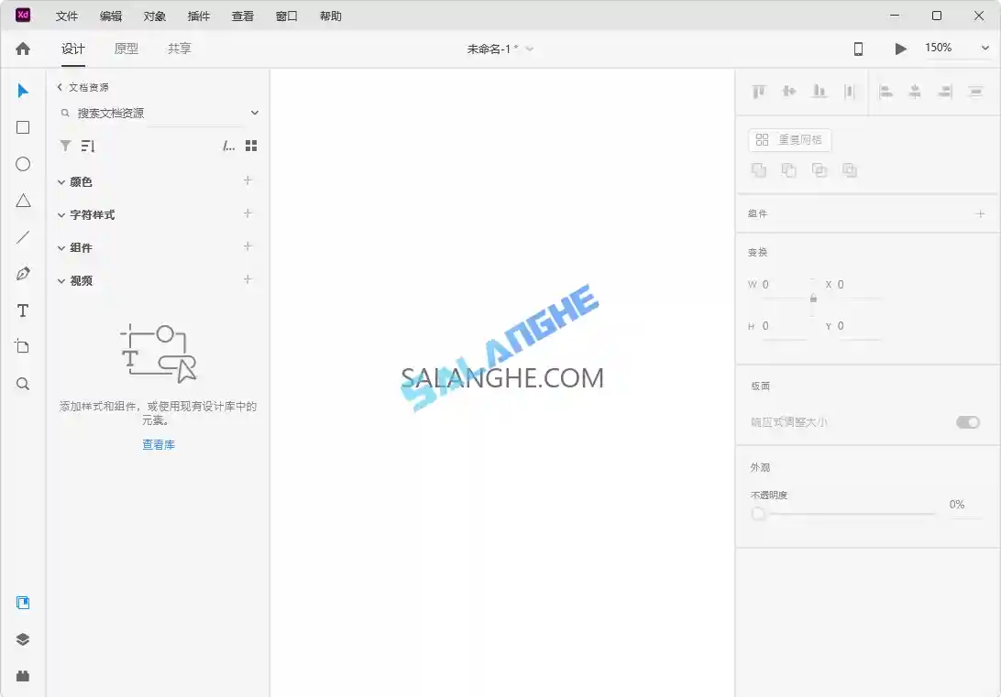Select the Text tool
The width and height of the screenshot is (1001, 697).
click(x=22, y=310)
